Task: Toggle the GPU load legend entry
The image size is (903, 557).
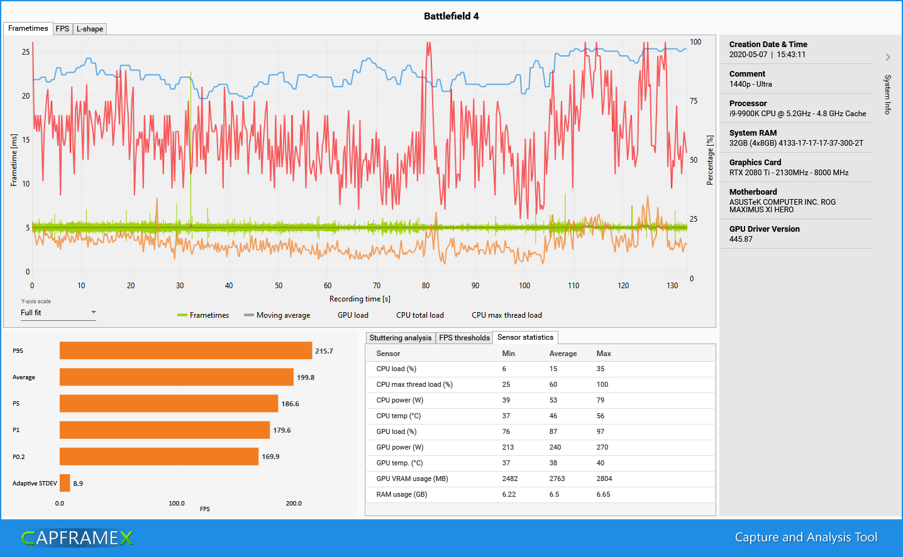Action: (353, 315)
